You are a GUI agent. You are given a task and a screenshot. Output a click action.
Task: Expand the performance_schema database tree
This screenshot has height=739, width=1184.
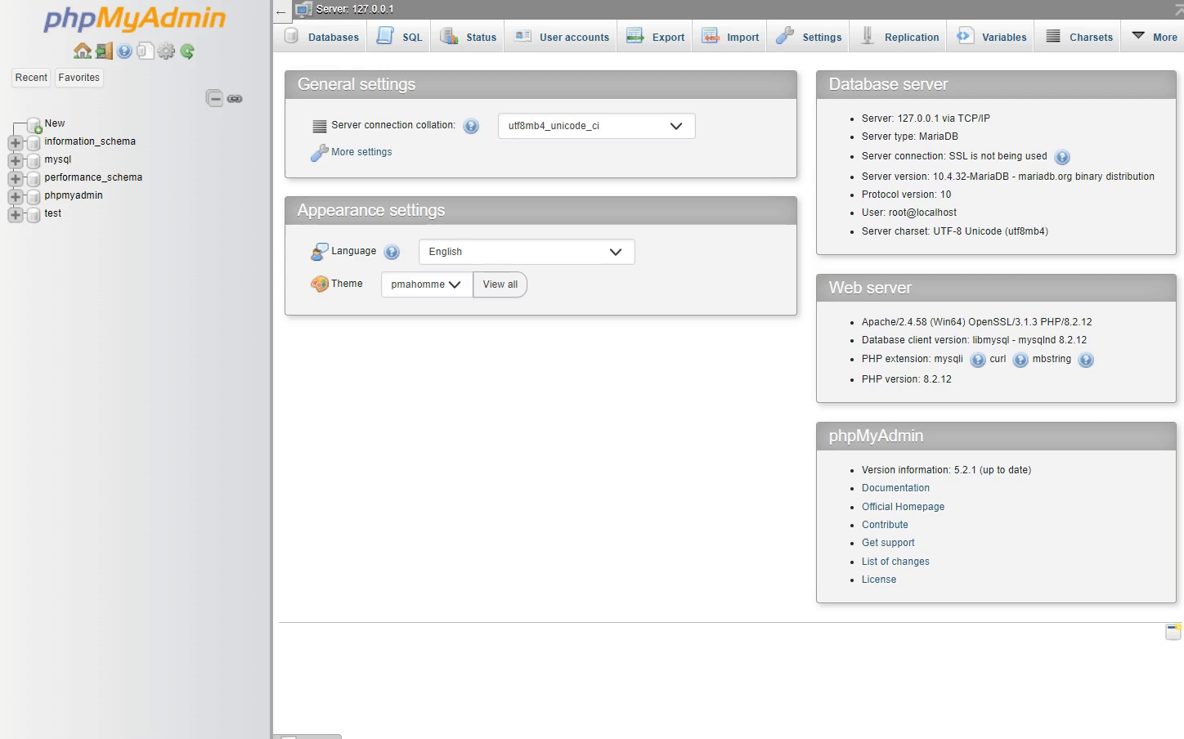pos(15,178)
